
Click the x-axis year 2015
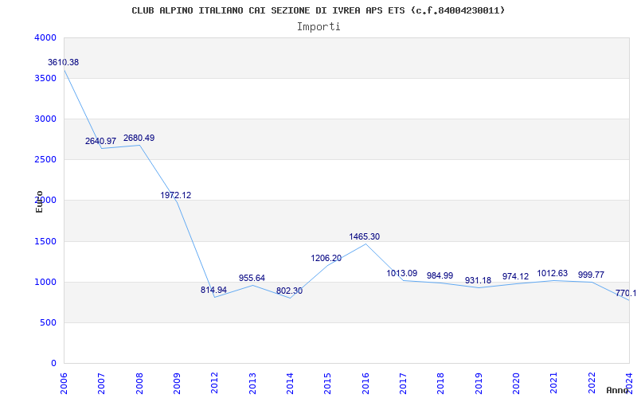[x=328, y=383]
